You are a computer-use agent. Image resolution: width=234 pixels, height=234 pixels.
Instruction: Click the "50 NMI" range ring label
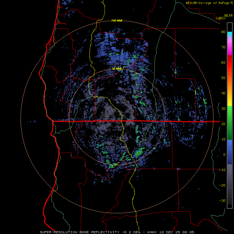coord(117,69)
